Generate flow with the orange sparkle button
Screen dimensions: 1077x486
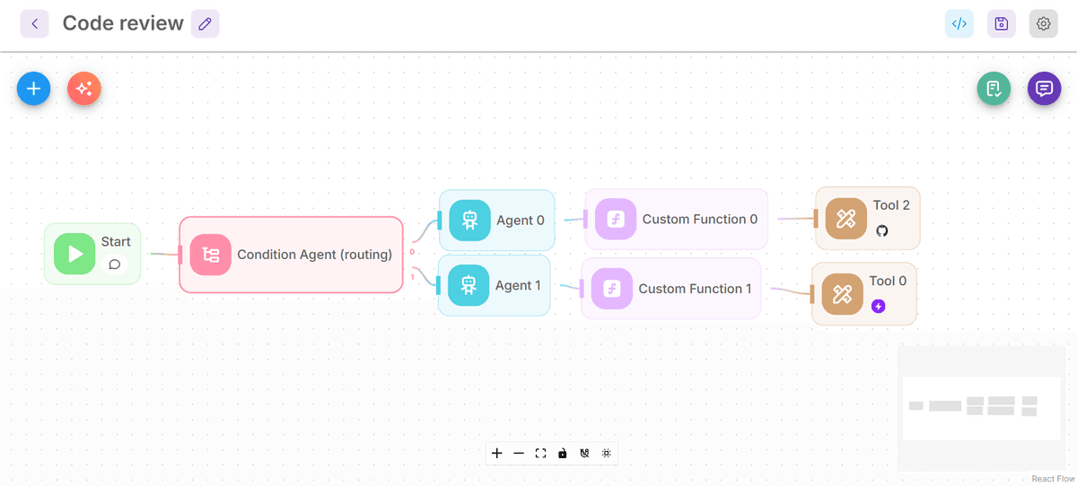click(x=84, y=89)
